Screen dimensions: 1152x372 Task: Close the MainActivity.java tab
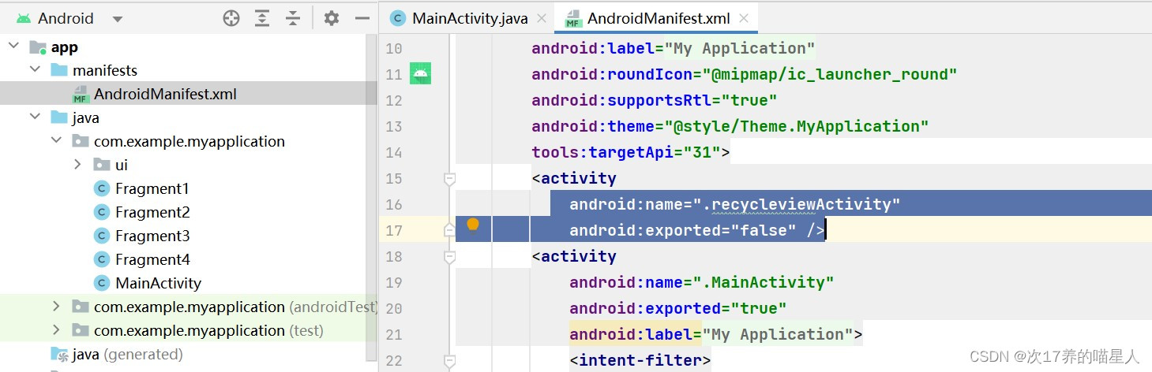point(542,18)
